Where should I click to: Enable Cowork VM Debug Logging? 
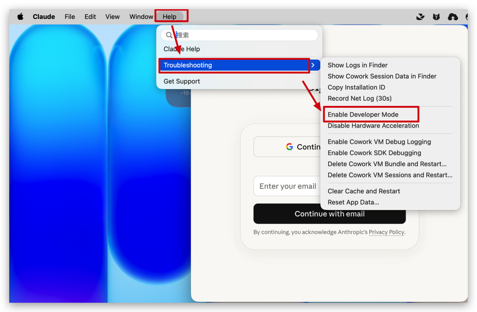(379, 142)
